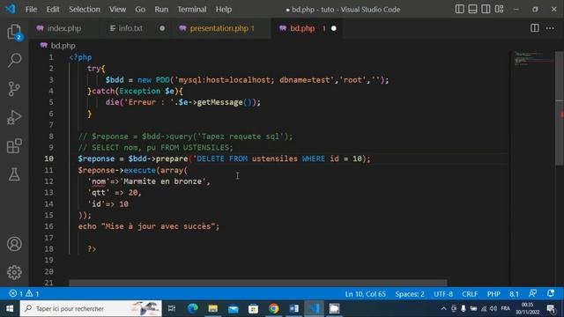Click the Ln 10, Col 65 cursor position
The image size is (564, 317).
coord(366,294)
